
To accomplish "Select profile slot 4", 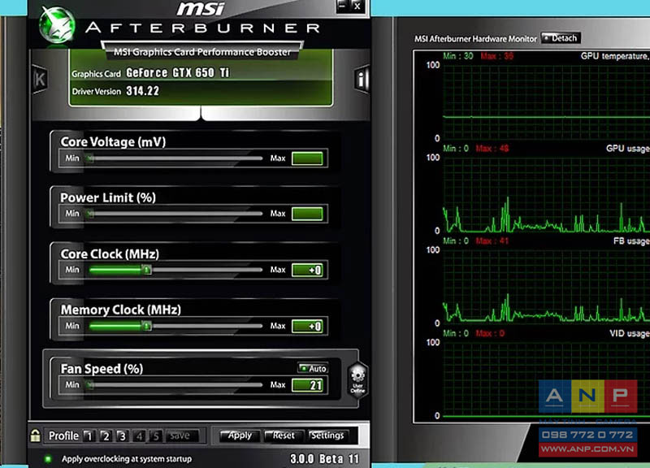I will [x=139, y=436].
